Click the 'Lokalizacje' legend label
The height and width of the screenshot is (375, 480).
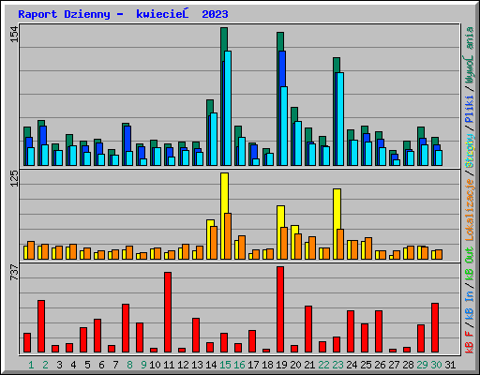click(x=470, y=209)
